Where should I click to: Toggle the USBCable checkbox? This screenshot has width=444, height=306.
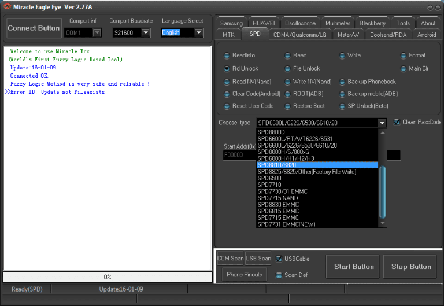coord(279,259)
